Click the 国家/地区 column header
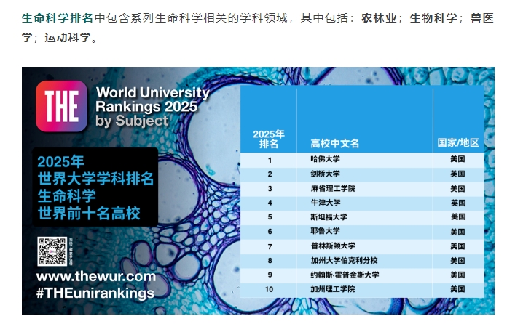This screenshot has width=515, height=324. (458, 143)
